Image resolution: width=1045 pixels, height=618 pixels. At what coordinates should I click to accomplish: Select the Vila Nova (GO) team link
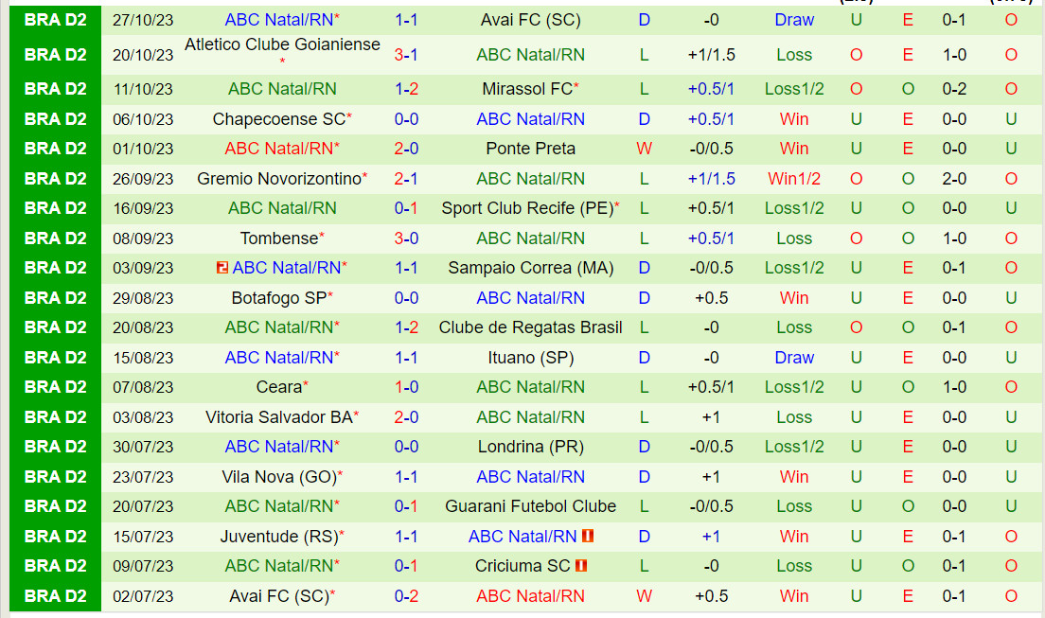pyautogui.click(x=279, y=477)
